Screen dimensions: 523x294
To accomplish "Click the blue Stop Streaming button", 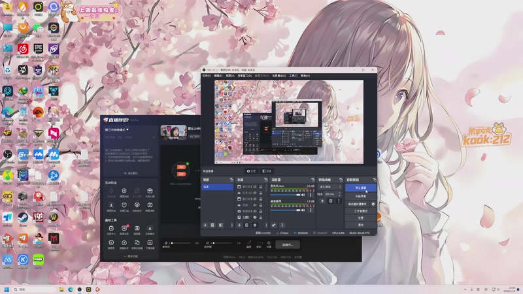I will pyautogui.click(x=361, y=188).
